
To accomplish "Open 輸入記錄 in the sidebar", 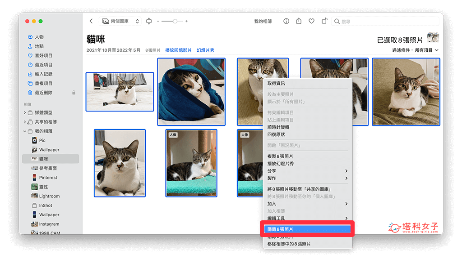I will (x=44, y=74).
